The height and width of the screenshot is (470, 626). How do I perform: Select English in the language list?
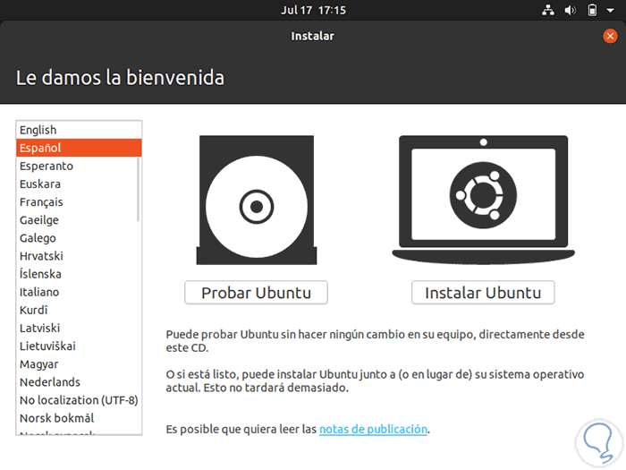pos(79,130)
